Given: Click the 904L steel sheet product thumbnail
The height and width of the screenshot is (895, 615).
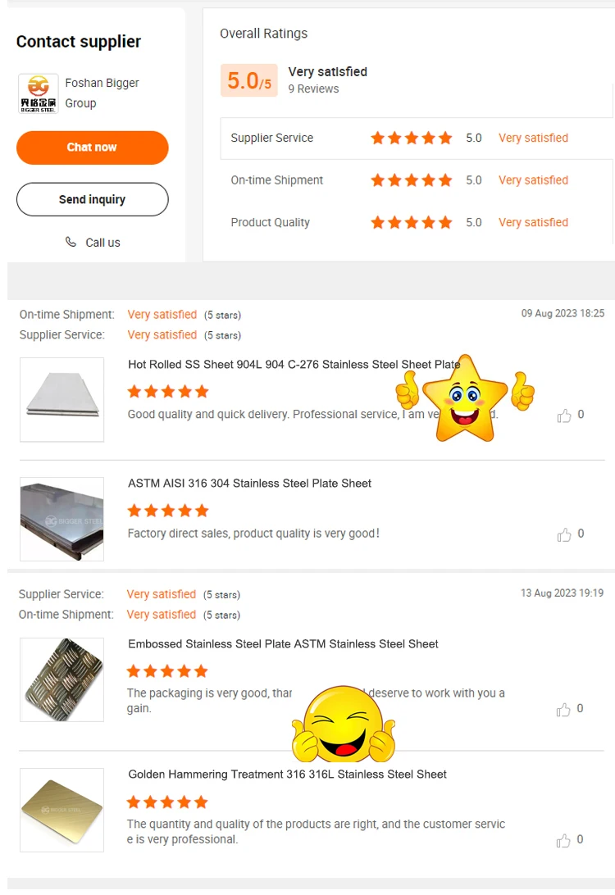Looking at the screenshot, I should [x=62, y=400].
